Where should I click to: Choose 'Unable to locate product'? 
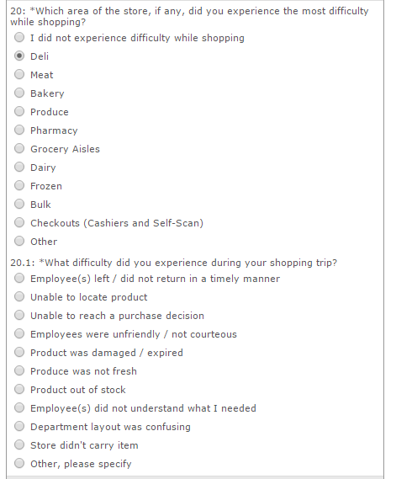point(19,296)
